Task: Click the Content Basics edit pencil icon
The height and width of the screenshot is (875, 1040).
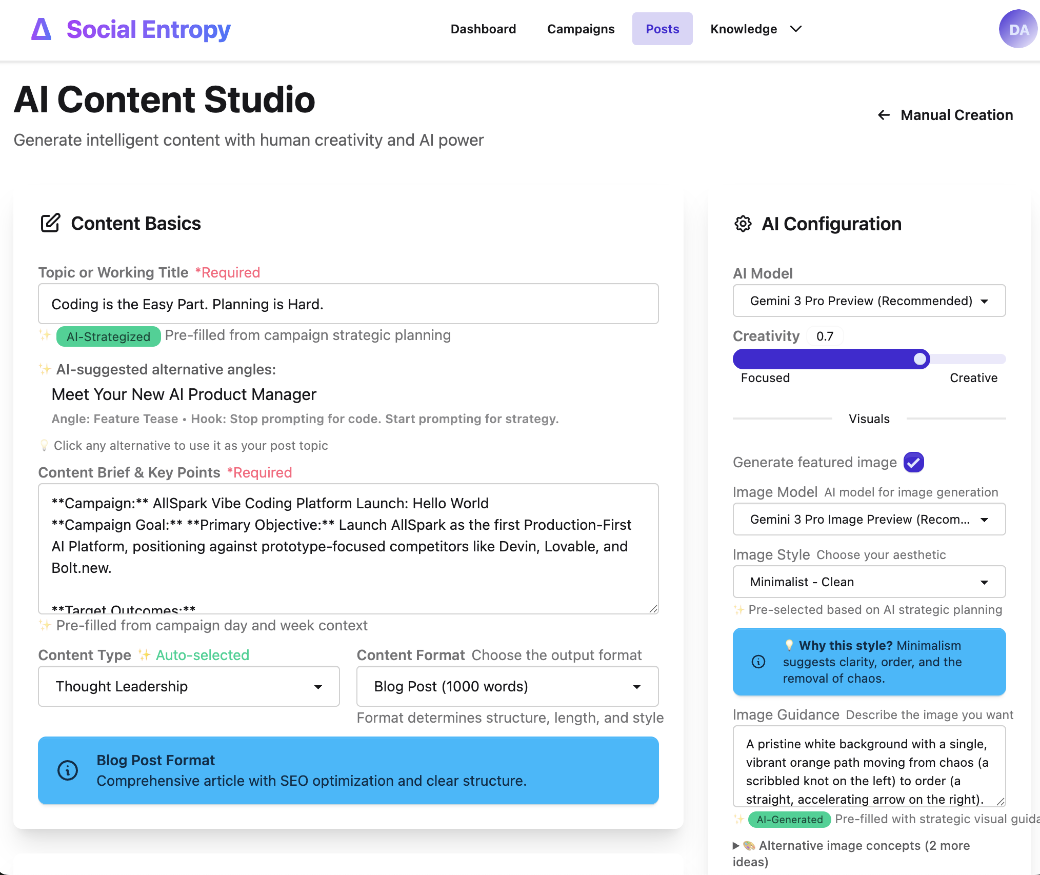Action: click(50, 223)
